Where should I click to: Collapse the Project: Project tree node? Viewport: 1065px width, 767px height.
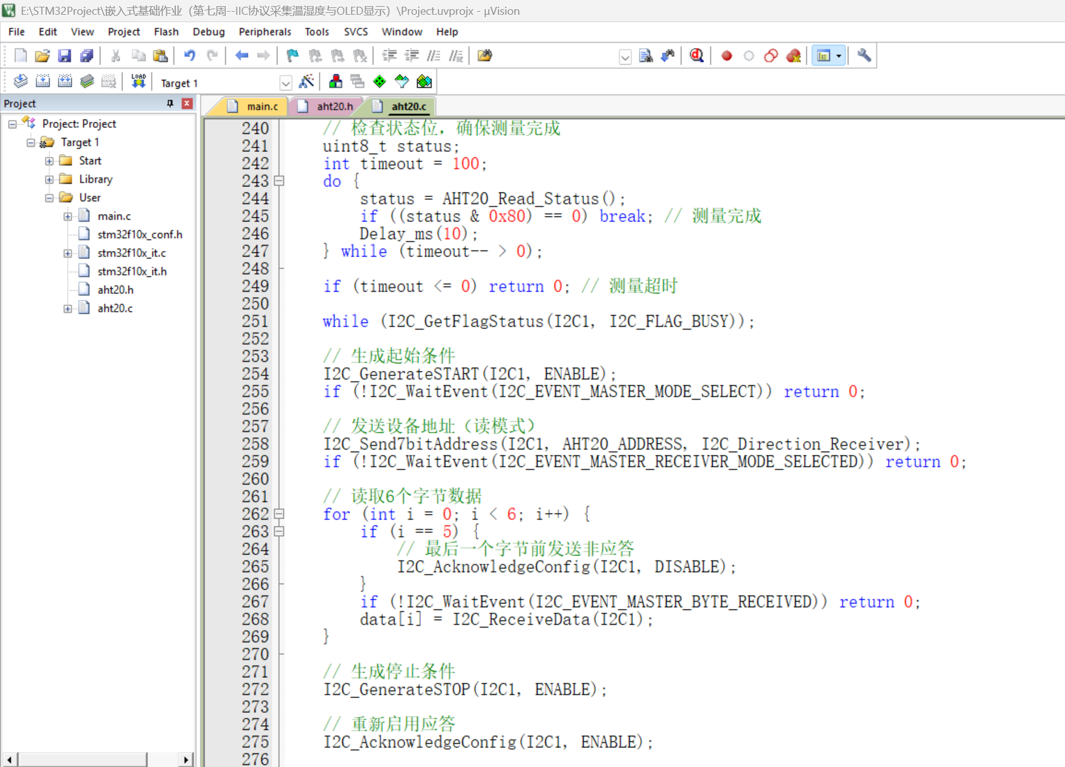(x=12, y=124)
